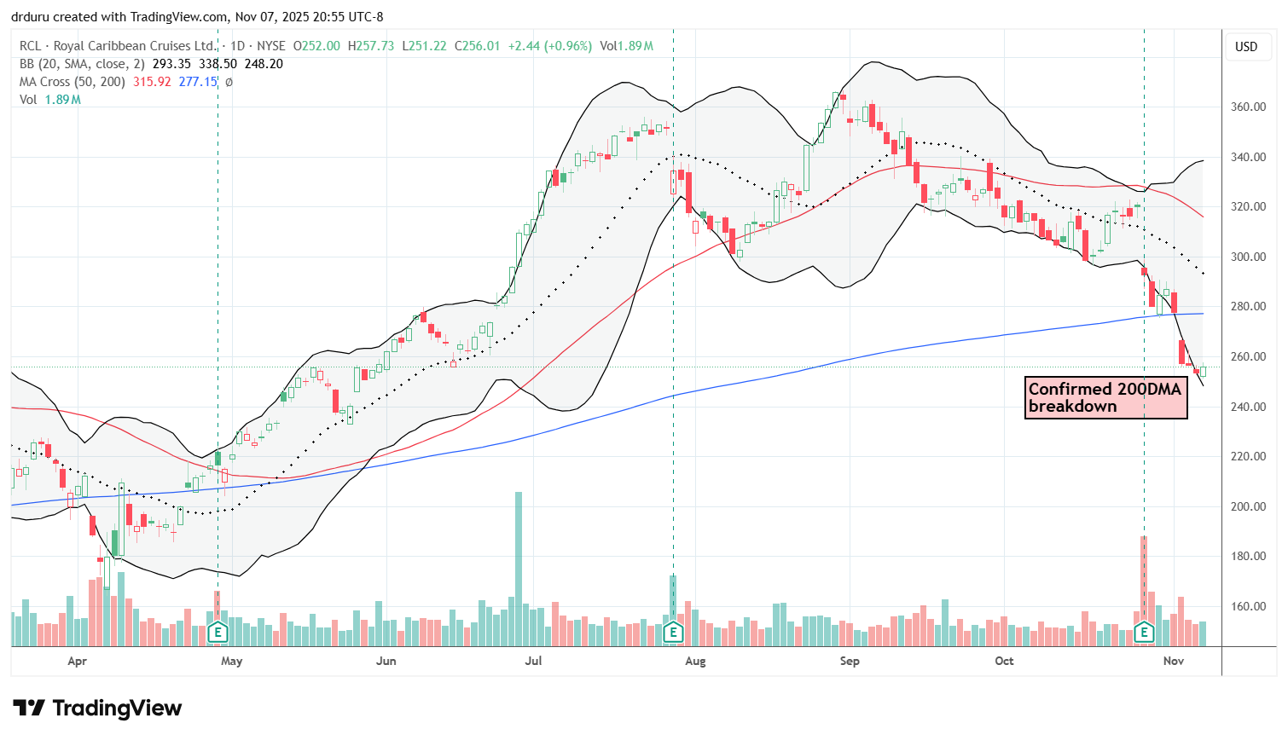Click the 260.00 level on the price axis
This screenshot has height=740, width=1288.
1248,356
